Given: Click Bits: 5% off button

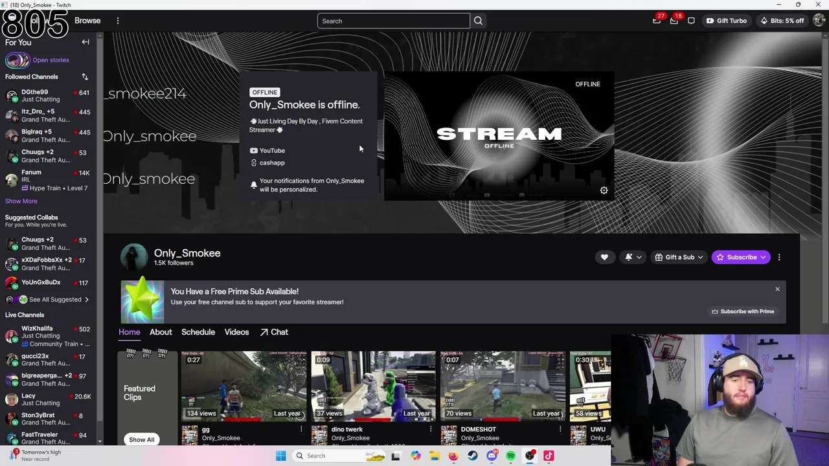Looking at the screenshot, I should 782,21.
